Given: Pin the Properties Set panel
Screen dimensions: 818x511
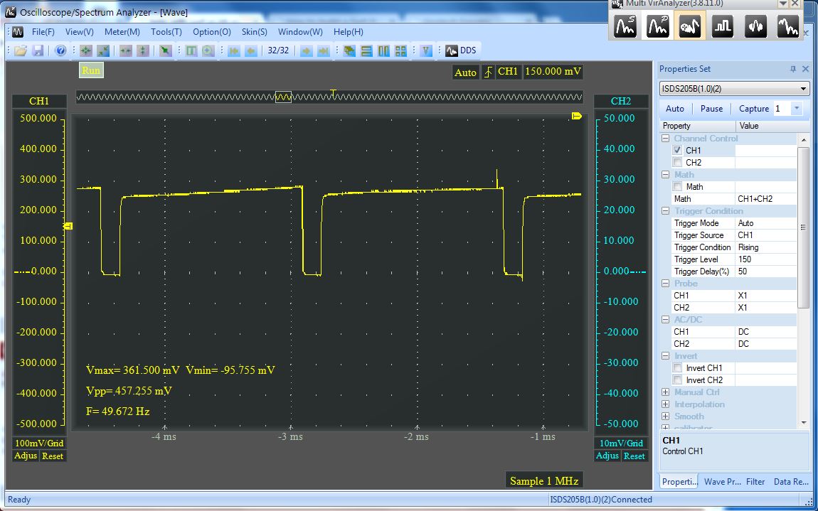Looking at the screenshot, I should coord(793,69).
